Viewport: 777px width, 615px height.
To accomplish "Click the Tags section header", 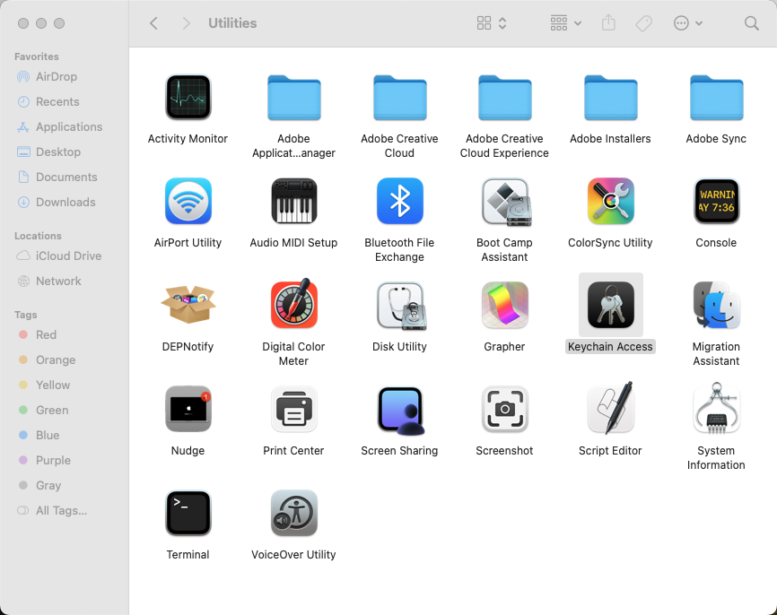I will pos(26,315).
